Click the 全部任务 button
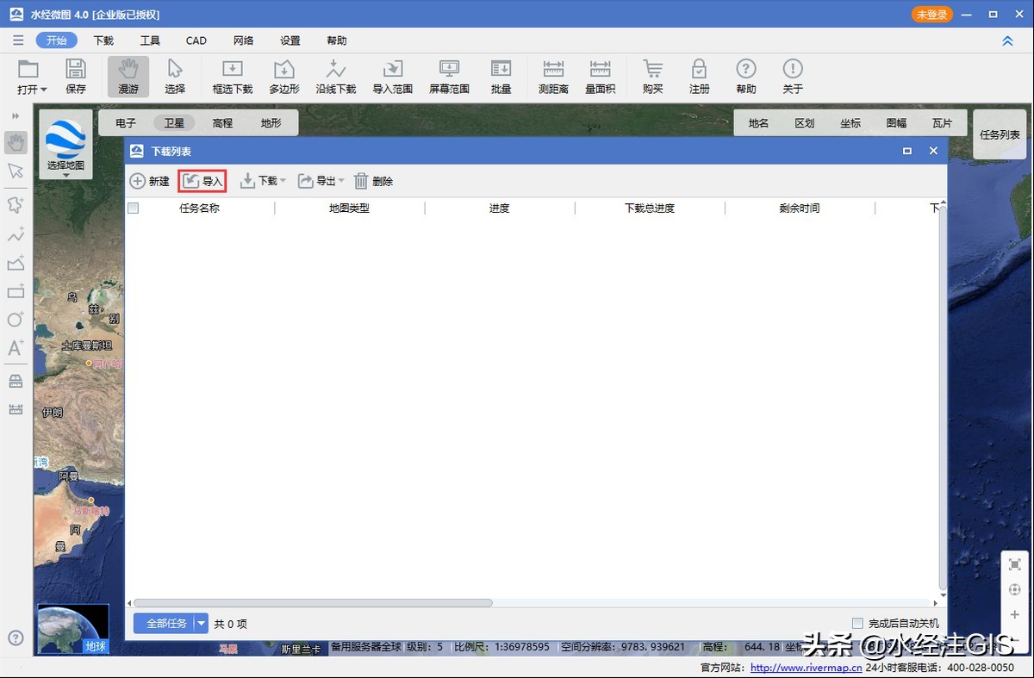 pyautogui.click(x=164, y=624)
